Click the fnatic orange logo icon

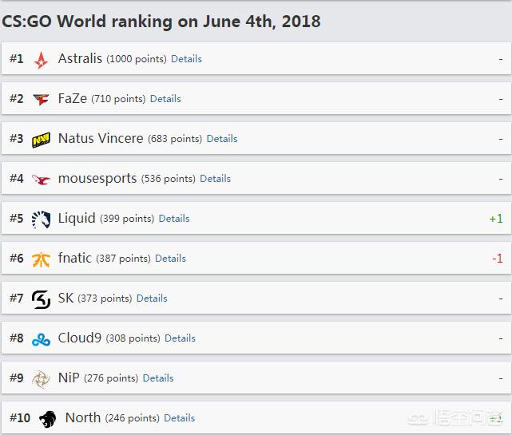click(x=41, y=259)
